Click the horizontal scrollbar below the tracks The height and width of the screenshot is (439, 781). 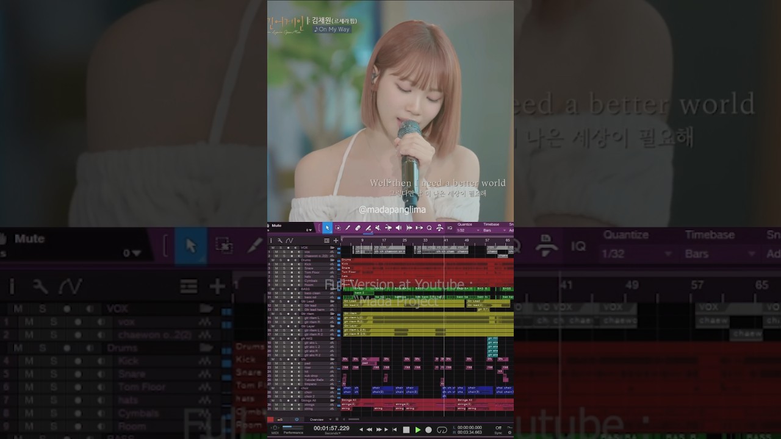point(354,419)
